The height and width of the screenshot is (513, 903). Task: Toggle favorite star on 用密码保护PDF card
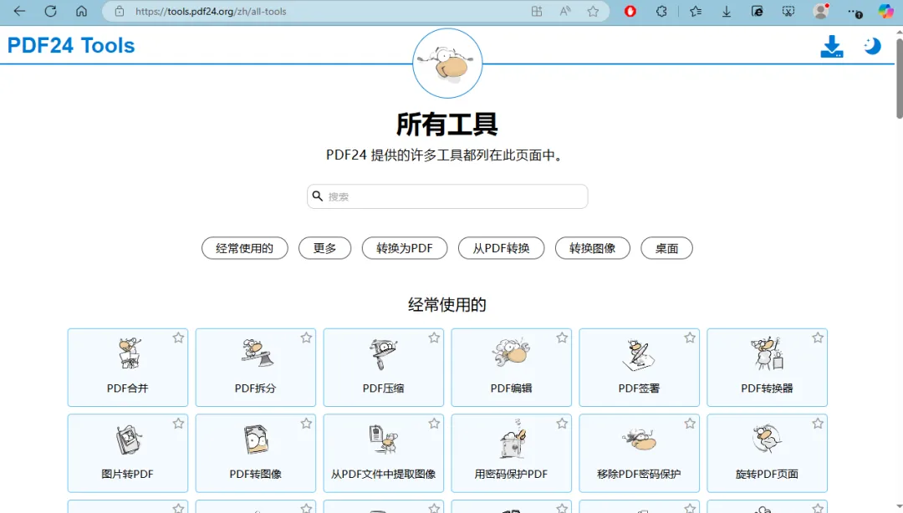point(562,424)
